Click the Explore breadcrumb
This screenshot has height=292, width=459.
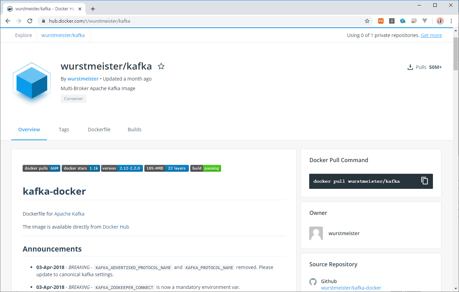pyautogui.click(x=23, y=35)
